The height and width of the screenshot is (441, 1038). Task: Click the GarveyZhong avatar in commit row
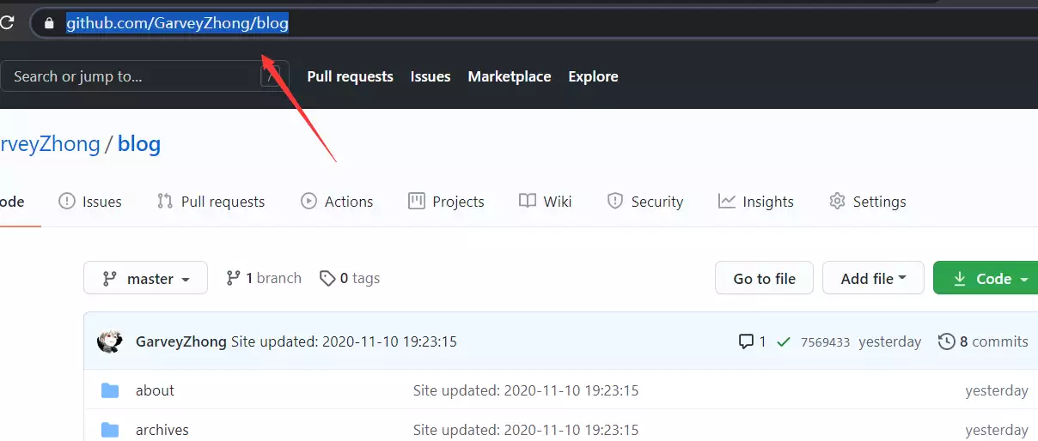click(110, 341)
